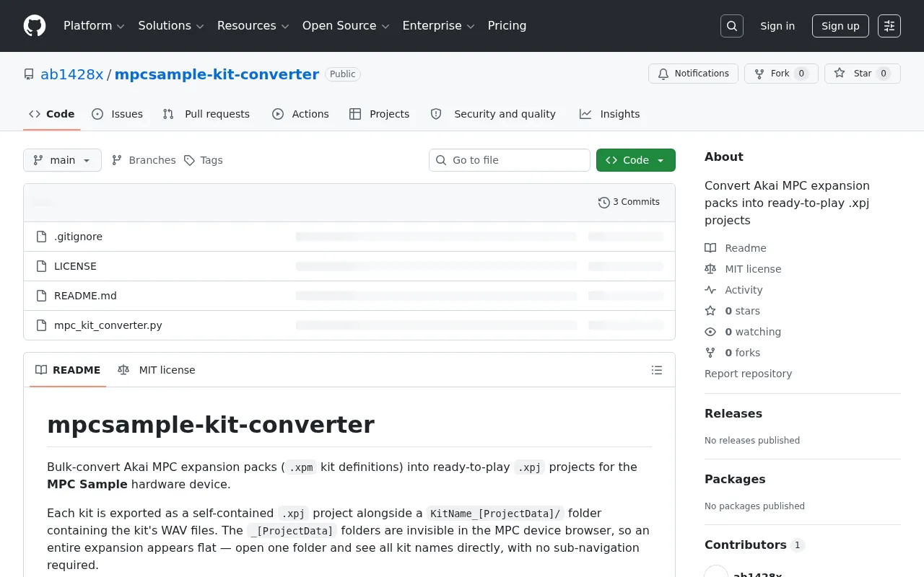The image size is (924, 577).
Task: Switch to the Pull requests tab
Action: click(x=206, y=114)
